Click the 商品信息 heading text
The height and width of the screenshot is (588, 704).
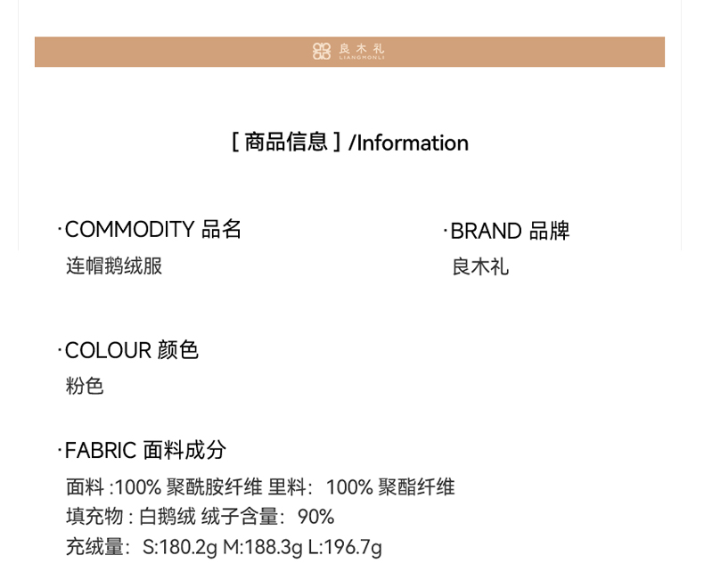[x=287, y=143]
